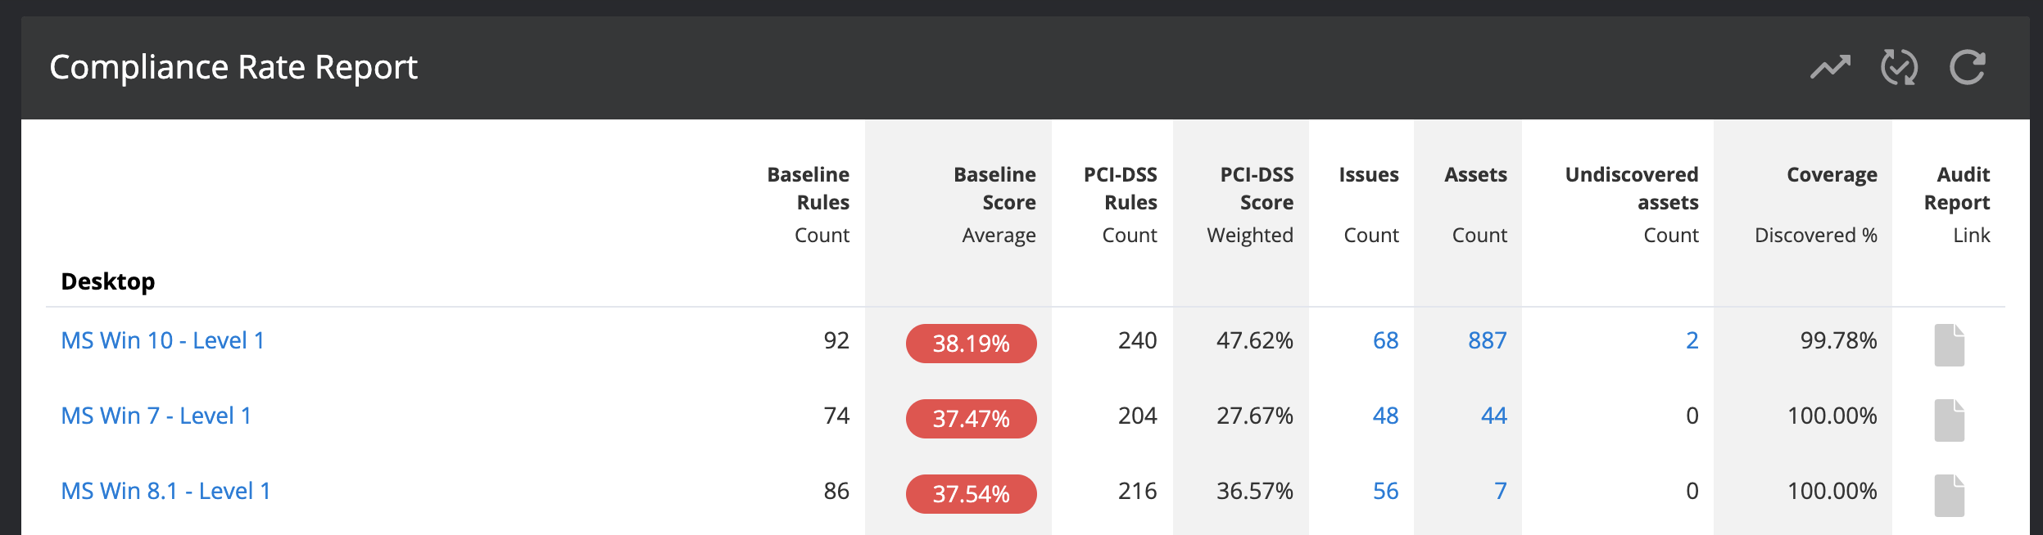Click undiscovered assets count 2
Image resolution: width=2043 pixels, height=535 pixels.
1692,340
